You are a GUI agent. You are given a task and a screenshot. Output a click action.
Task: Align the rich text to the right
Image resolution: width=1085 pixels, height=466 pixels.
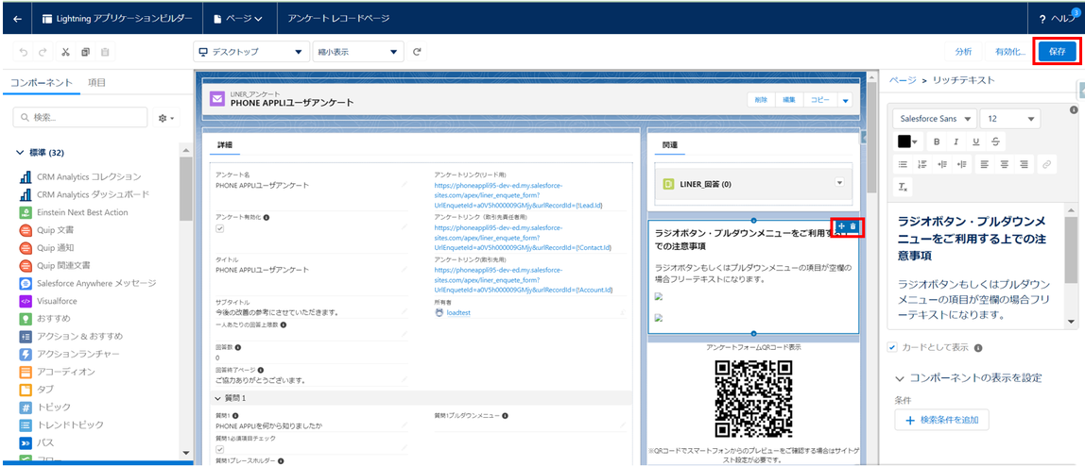pos(1025,164)
